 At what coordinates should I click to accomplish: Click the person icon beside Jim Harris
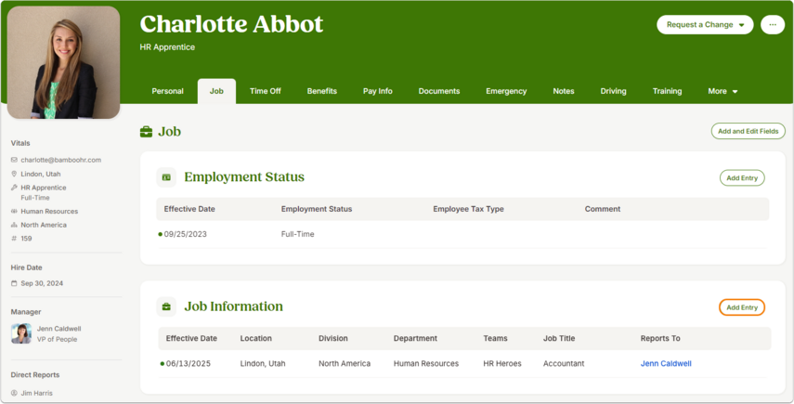coord(14,393)
